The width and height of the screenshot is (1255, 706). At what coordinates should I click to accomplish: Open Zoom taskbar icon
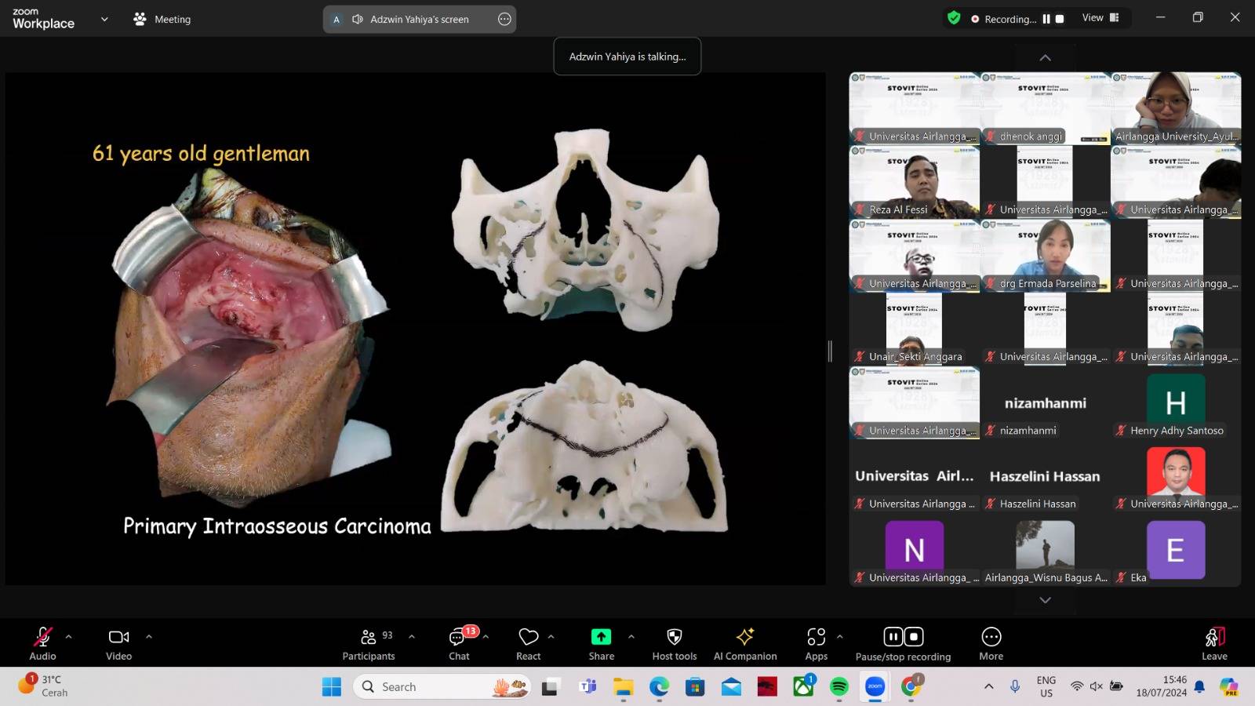pyautogui.click(x=875, y=687)
